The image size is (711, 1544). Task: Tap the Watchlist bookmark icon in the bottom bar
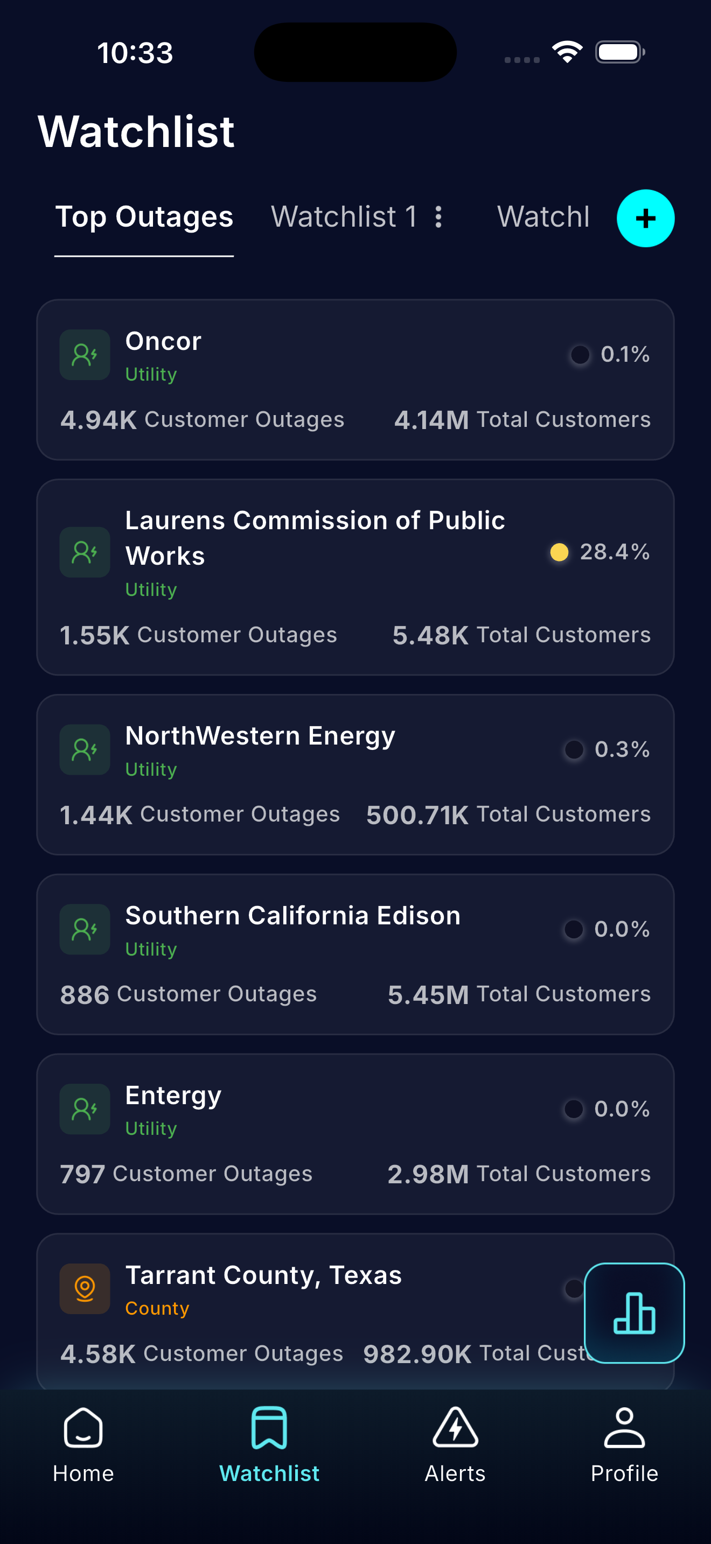pos(269,1428)
